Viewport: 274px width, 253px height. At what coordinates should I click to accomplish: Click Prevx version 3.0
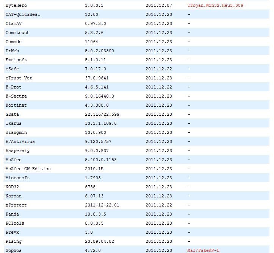[x=89, y=232]
